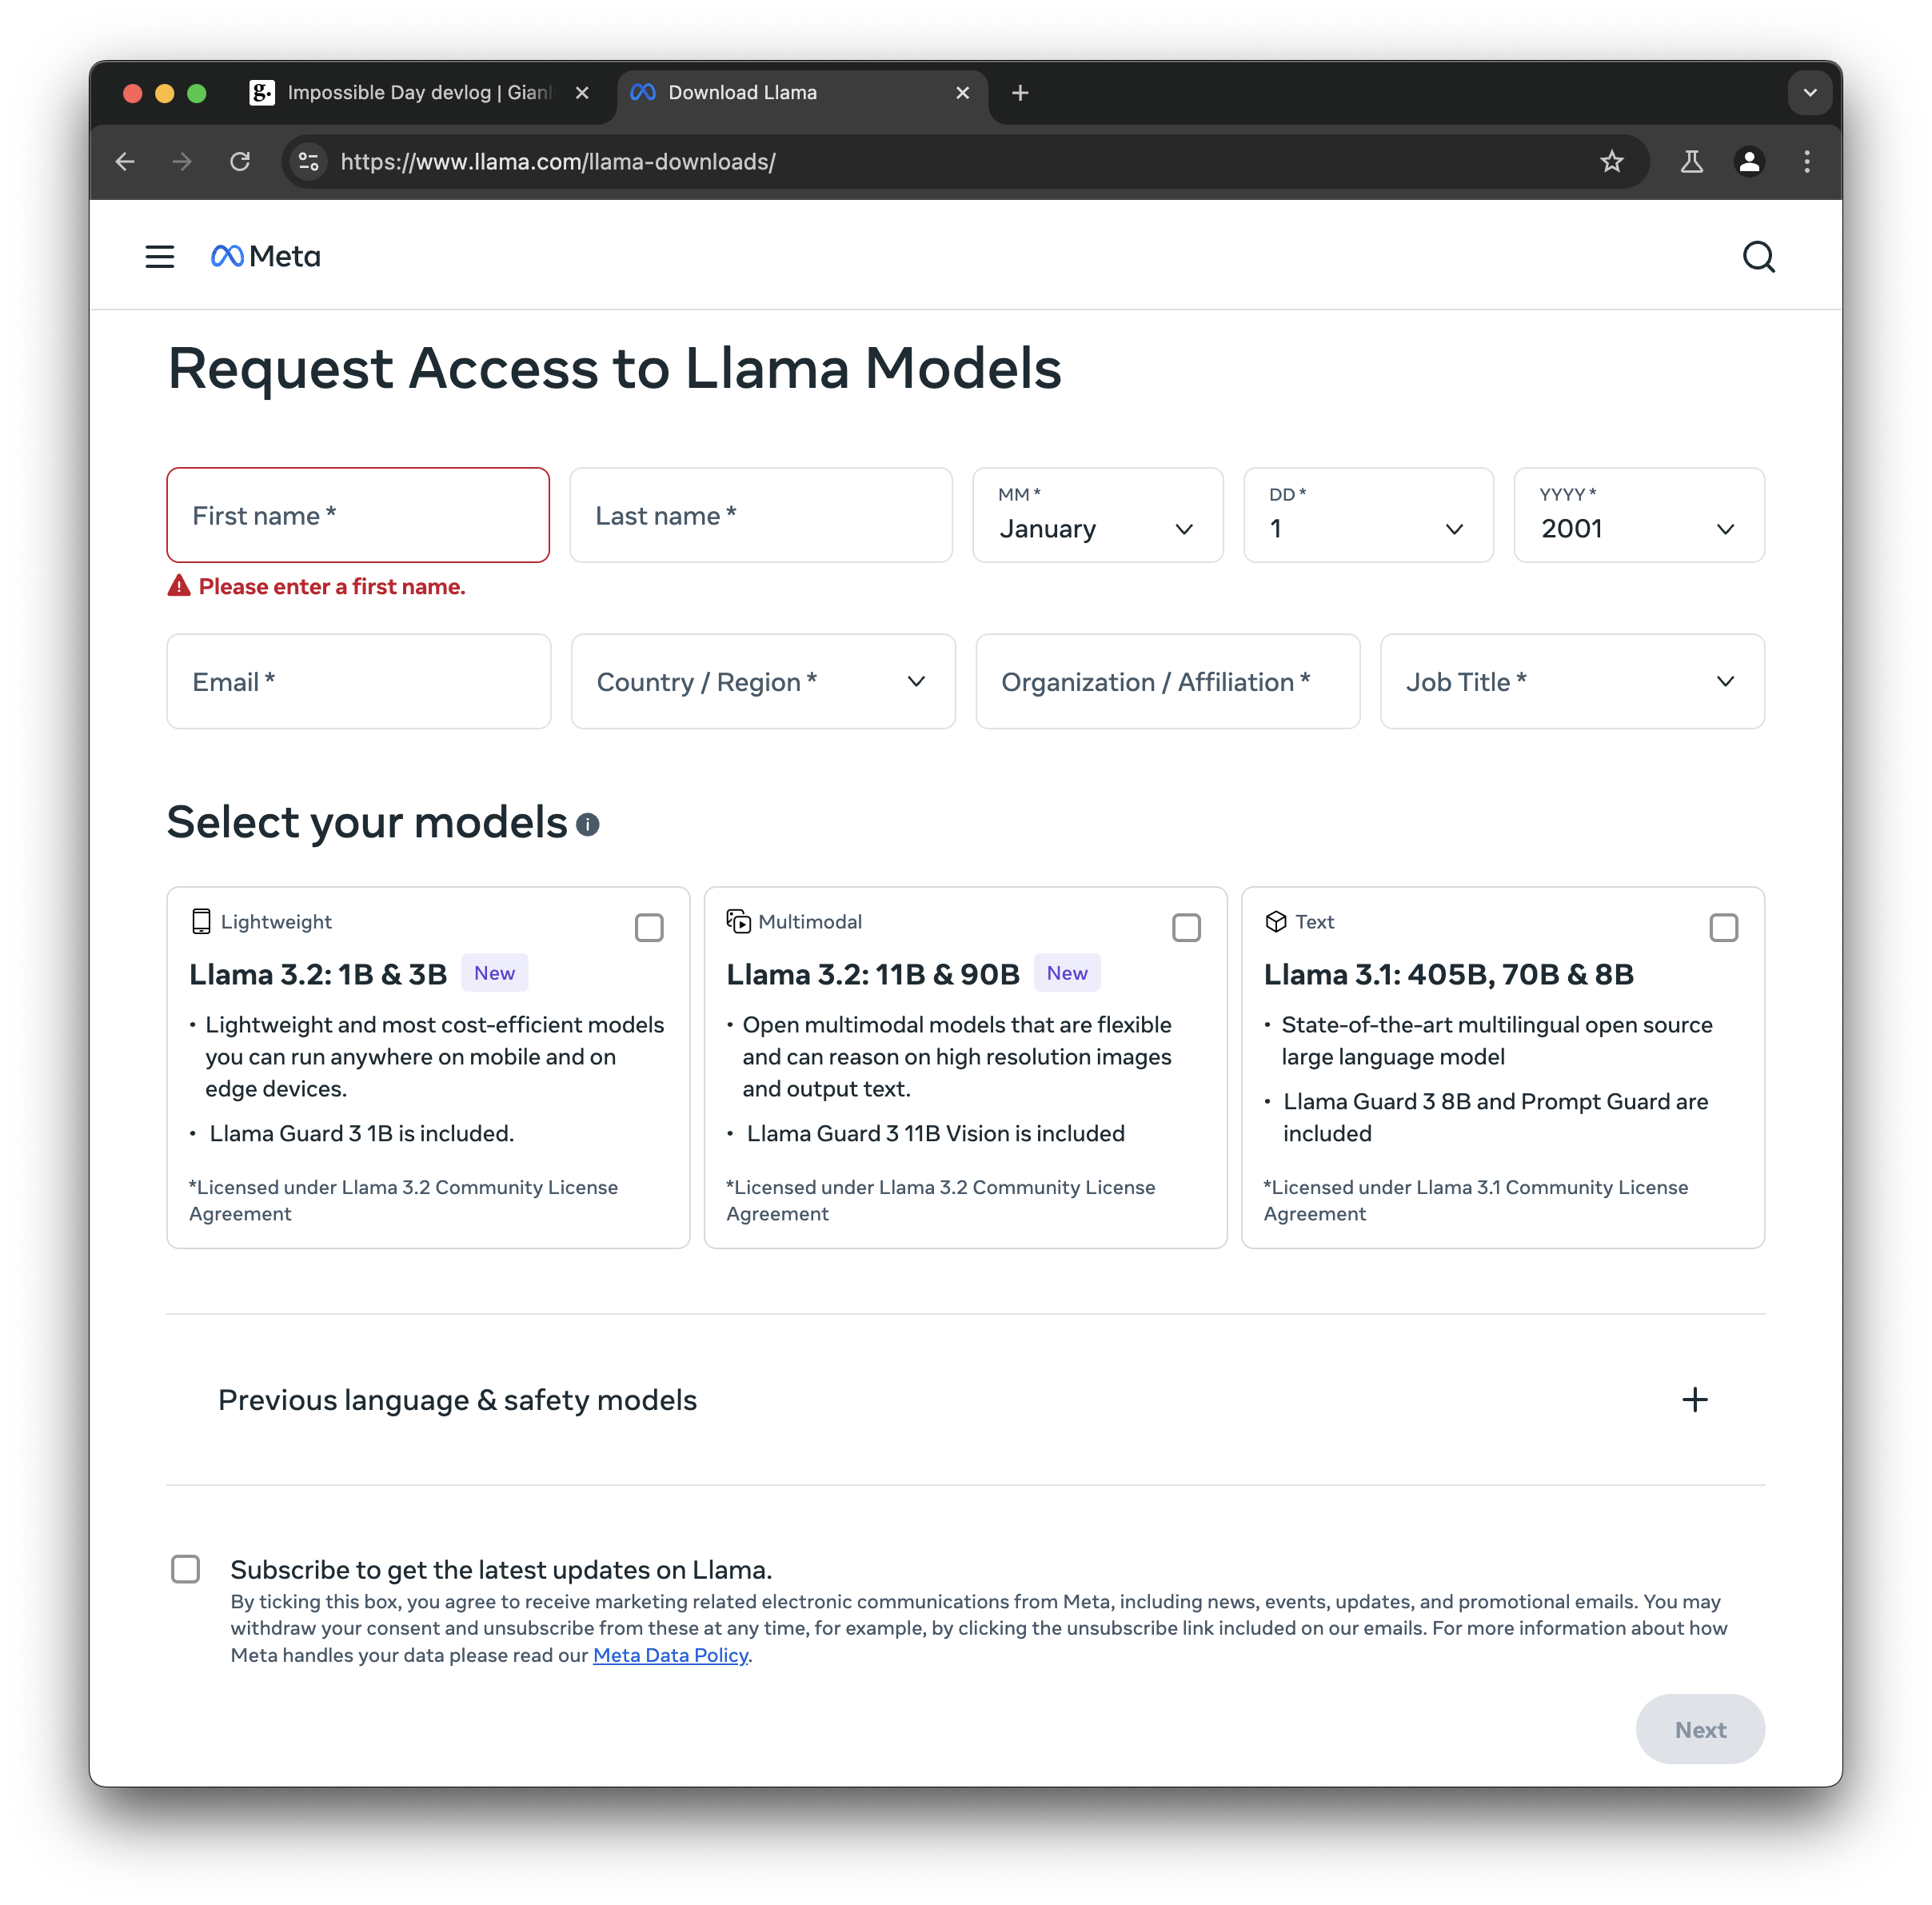
Task: Select the Llama 3.1 405B, 70B & 8B checkbox
Action: tap(1723, 927)
